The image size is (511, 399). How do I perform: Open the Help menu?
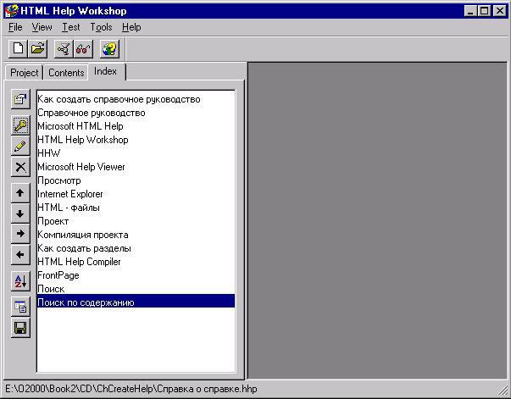[131, 27]
